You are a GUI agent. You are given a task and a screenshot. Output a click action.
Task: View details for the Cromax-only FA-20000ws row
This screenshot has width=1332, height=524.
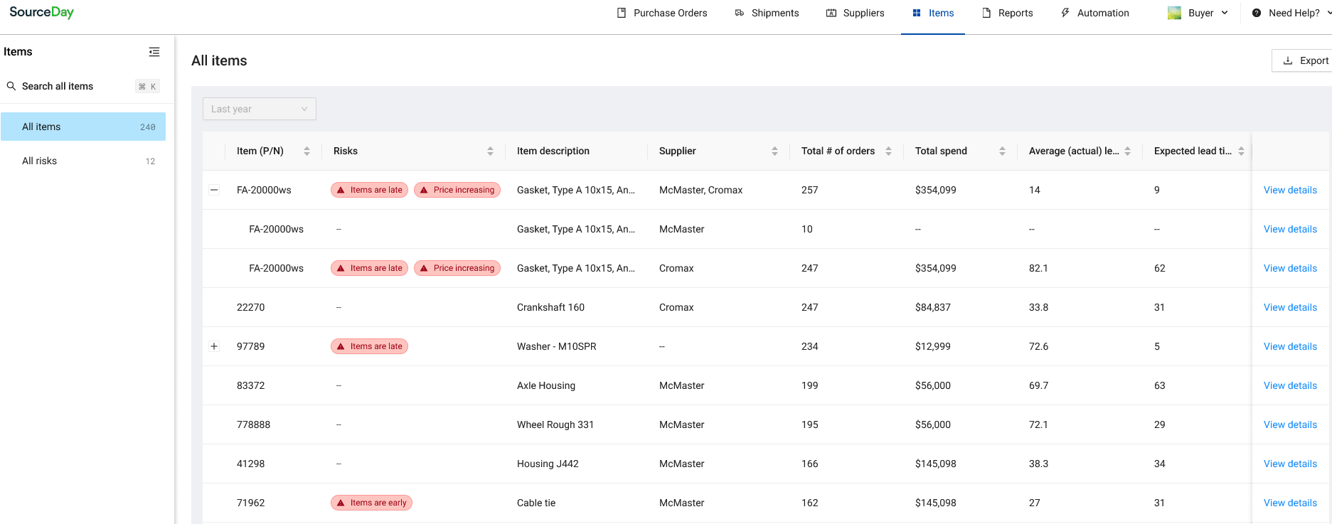pyautogui.click(x=1290, y=268)
